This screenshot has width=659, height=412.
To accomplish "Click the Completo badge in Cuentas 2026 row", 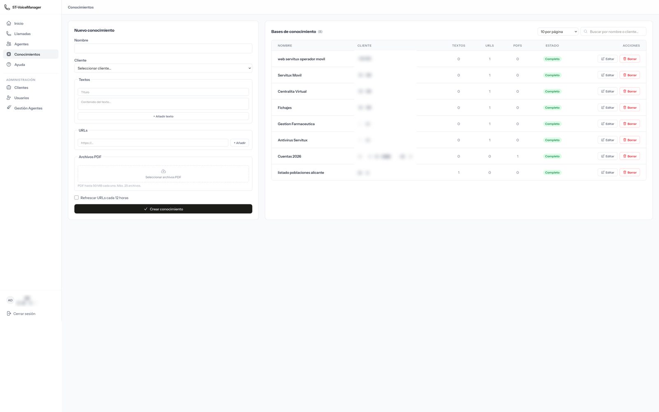I will tap(552, 156).
